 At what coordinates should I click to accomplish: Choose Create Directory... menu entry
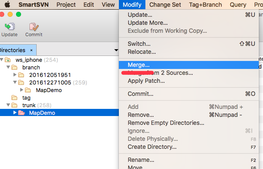189,147
